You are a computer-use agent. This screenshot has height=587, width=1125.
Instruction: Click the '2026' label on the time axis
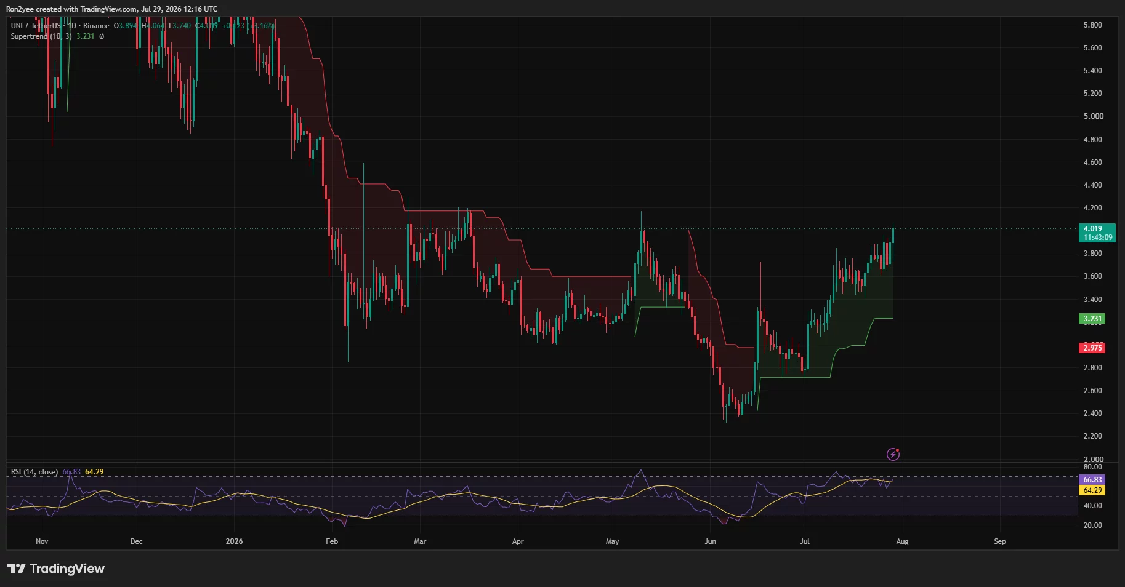[234, 541]
